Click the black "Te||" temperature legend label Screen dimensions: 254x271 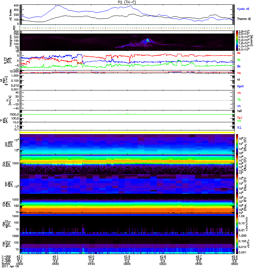click(239, 111)
